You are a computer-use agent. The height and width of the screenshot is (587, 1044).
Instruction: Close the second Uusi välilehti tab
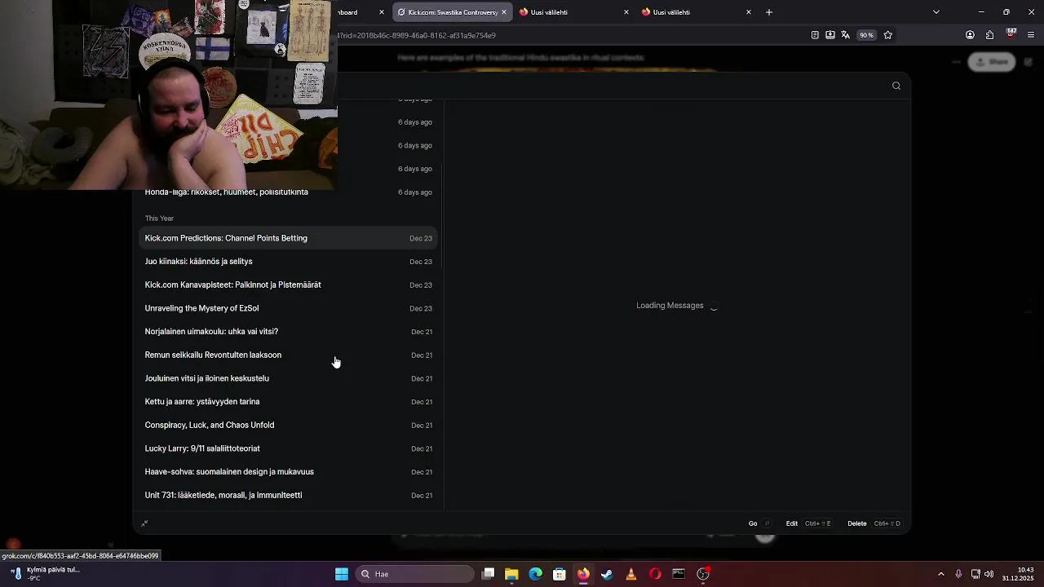coord(748,12)
